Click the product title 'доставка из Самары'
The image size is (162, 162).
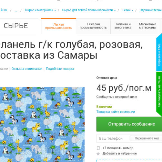click(x=49, y=55)
